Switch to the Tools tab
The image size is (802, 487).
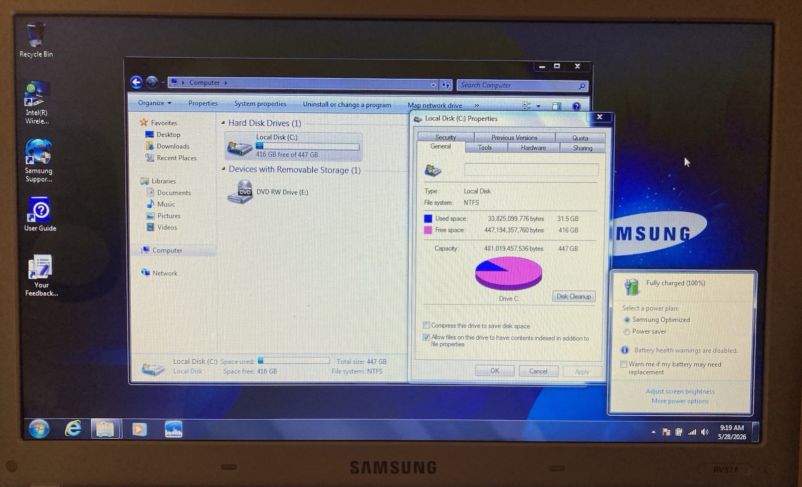pos(485,147)
